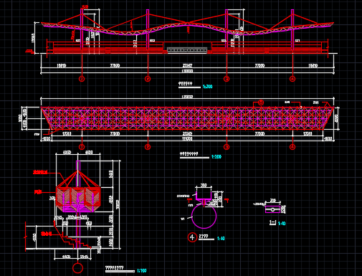This screenshot has width=362, height=276.
Task: Pick axis bubble 4 below the roof plan
Action: click(292, 147)
